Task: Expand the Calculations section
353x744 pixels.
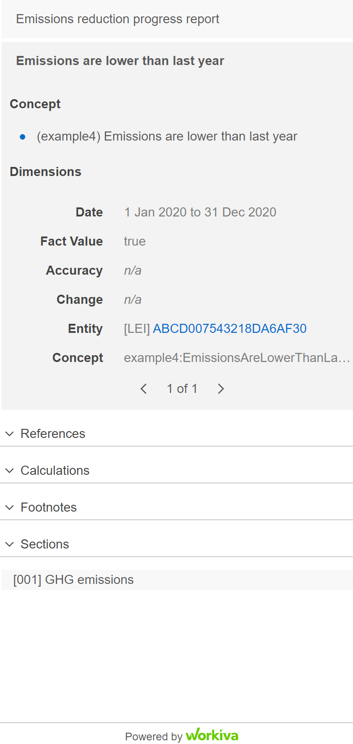Action: tap(176, 471)
